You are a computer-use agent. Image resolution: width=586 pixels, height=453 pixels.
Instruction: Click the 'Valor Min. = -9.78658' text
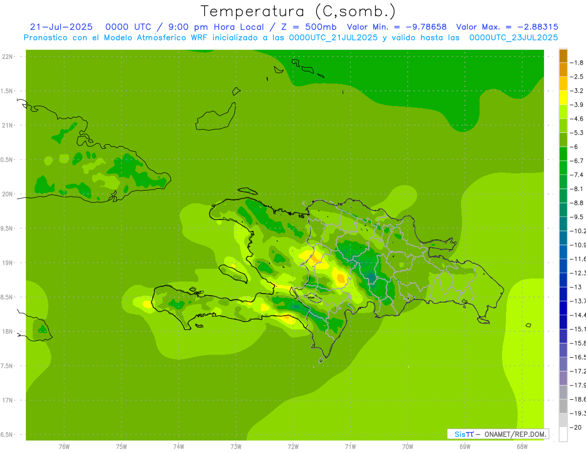397,27
